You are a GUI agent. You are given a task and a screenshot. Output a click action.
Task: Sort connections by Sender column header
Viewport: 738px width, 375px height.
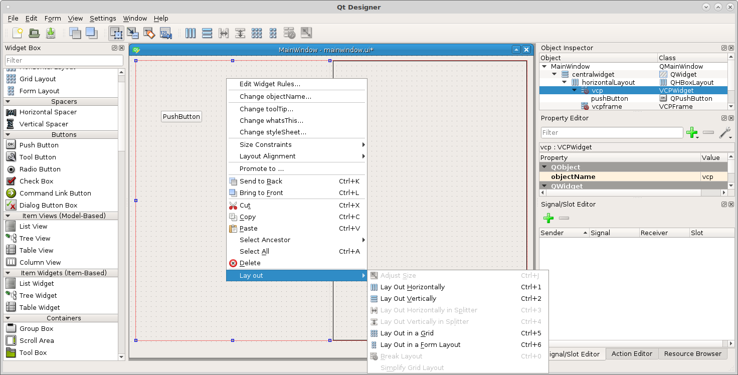564,233
